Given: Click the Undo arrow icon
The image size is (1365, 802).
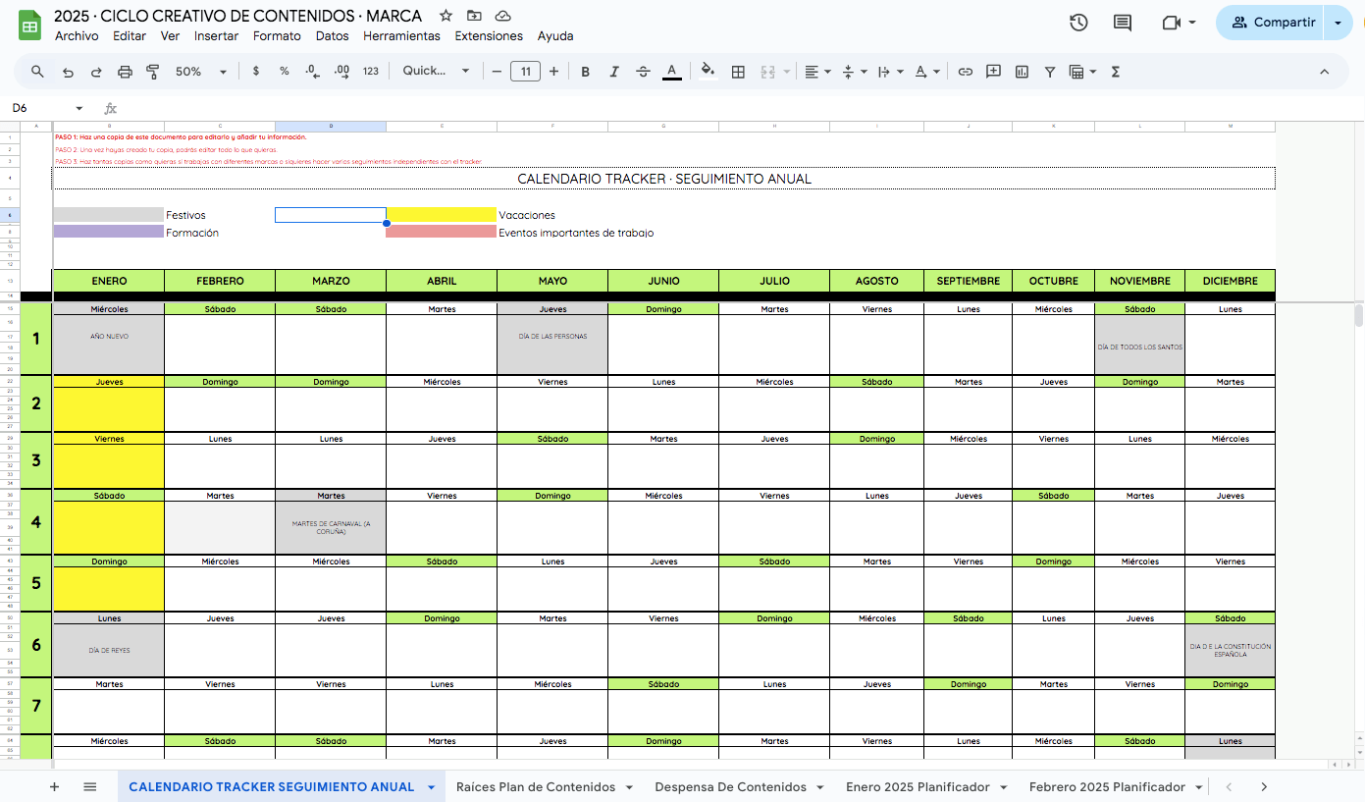Looking at the screenshot, I should pyautogui.click(x=68, y=72).
